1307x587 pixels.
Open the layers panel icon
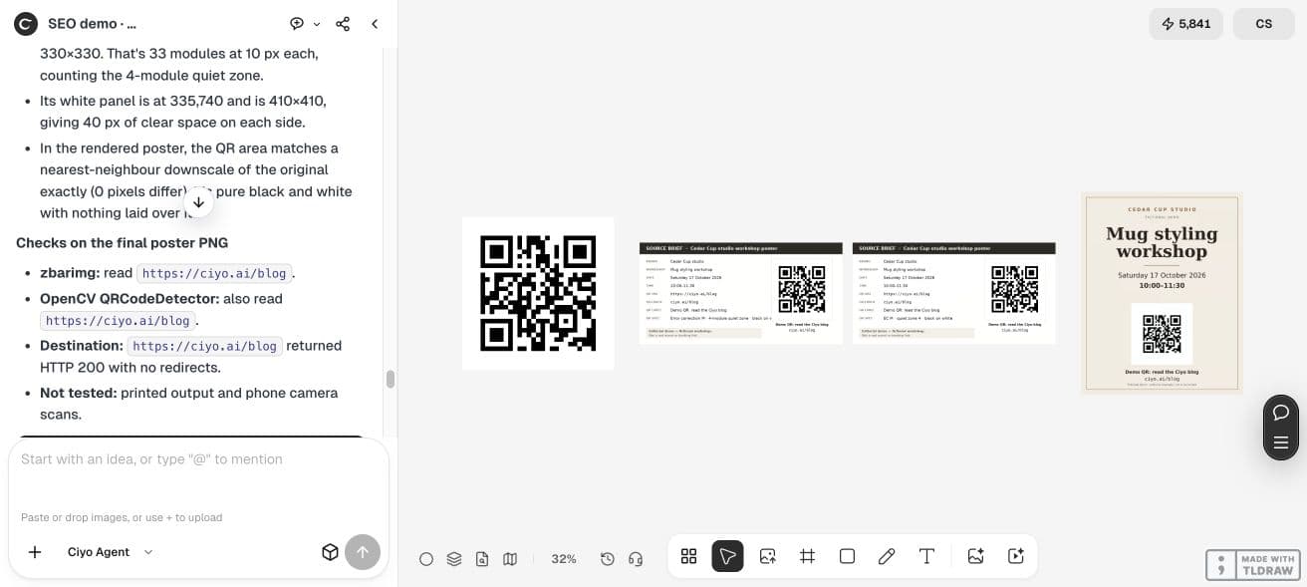454,559
